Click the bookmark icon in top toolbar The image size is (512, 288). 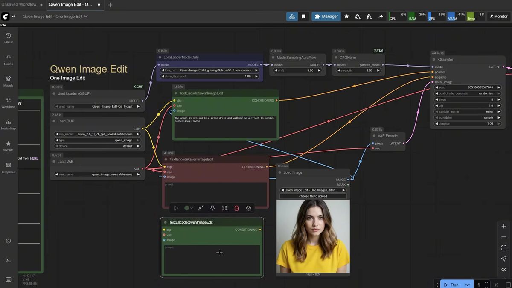click(x=304, y=17)
